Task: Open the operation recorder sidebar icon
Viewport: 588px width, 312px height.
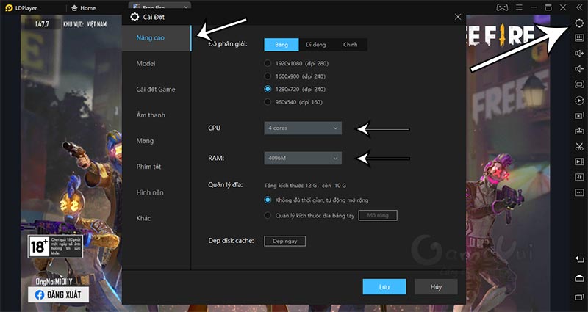Action: [579, 101]
